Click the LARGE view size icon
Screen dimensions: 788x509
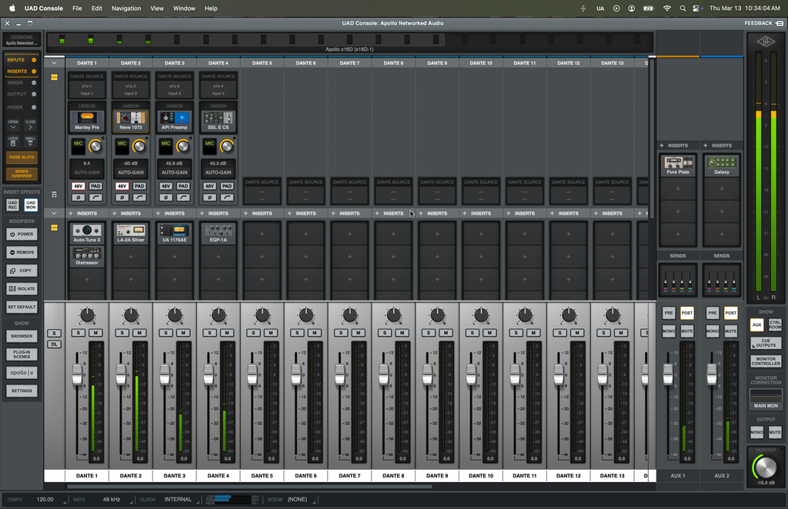(x=13, y=141)
